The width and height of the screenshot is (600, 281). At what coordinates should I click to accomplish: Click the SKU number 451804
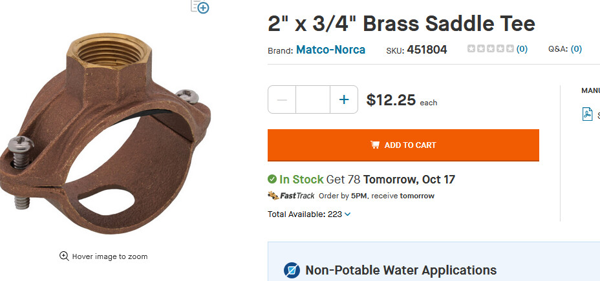pyautogui.click(x=427, y=50)
